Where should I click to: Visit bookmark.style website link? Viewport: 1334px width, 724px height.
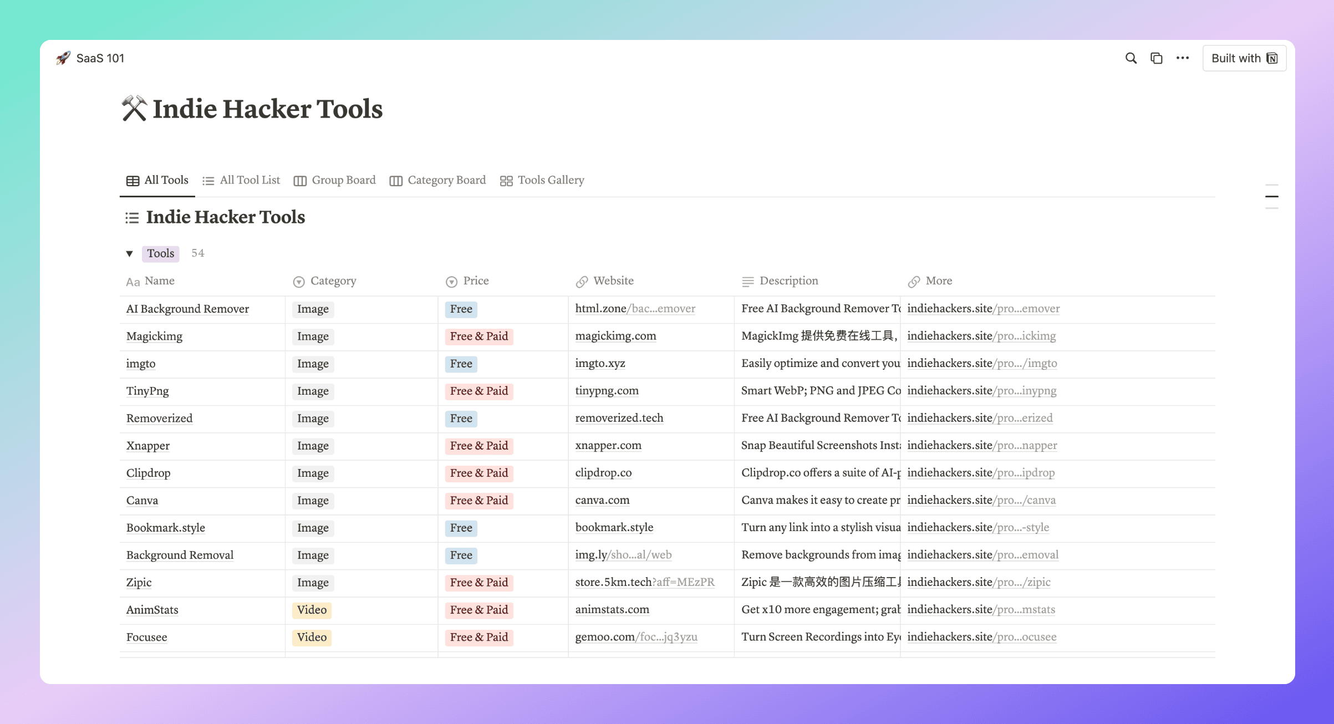614,527
